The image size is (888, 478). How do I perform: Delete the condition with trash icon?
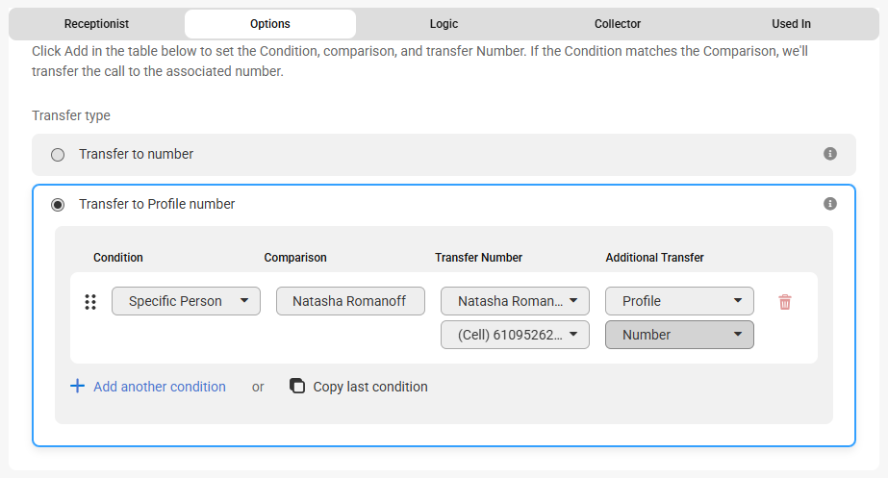785,302
